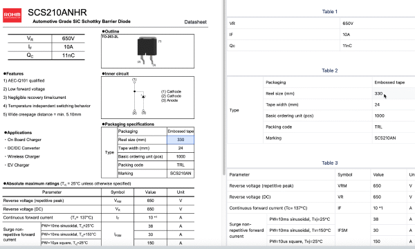The width and height of the screenshot is (415, 249).
Task: Click the ROHM logo in datasheet header
Action: tap(12, 15)
